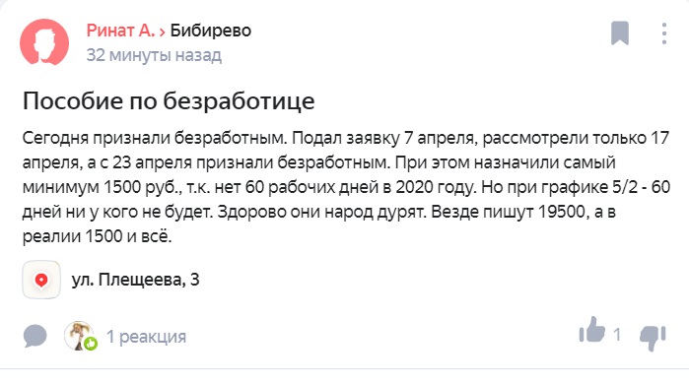Open the address ул. Плещеева, 3
Viewport: 689px width, 383px height.
tap(135, 280)
